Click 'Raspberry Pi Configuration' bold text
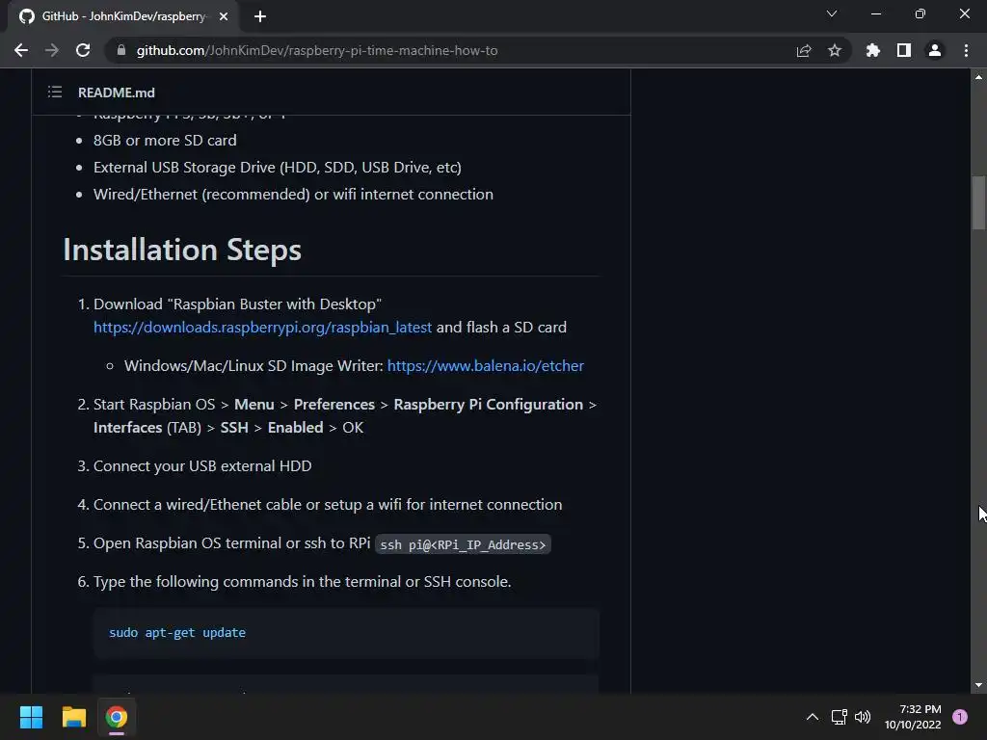The width and height of the screenshot is (987, 740). (489, 404)
